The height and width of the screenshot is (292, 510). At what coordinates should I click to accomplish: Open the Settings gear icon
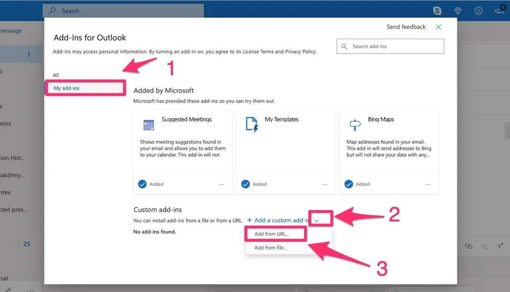point(479,11)
